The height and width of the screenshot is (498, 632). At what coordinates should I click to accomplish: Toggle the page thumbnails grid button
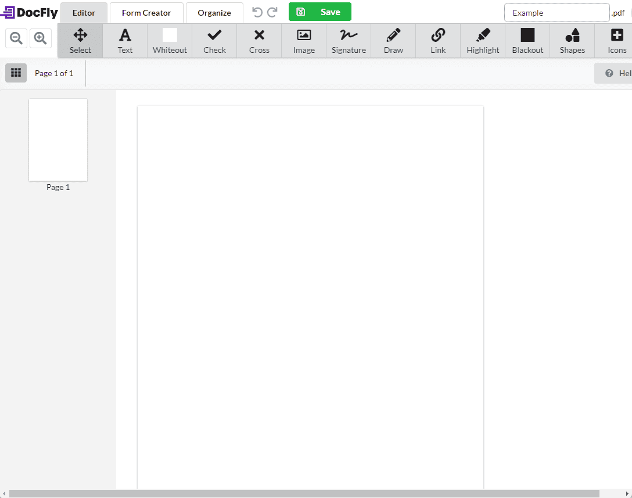[x=16, y=73]
